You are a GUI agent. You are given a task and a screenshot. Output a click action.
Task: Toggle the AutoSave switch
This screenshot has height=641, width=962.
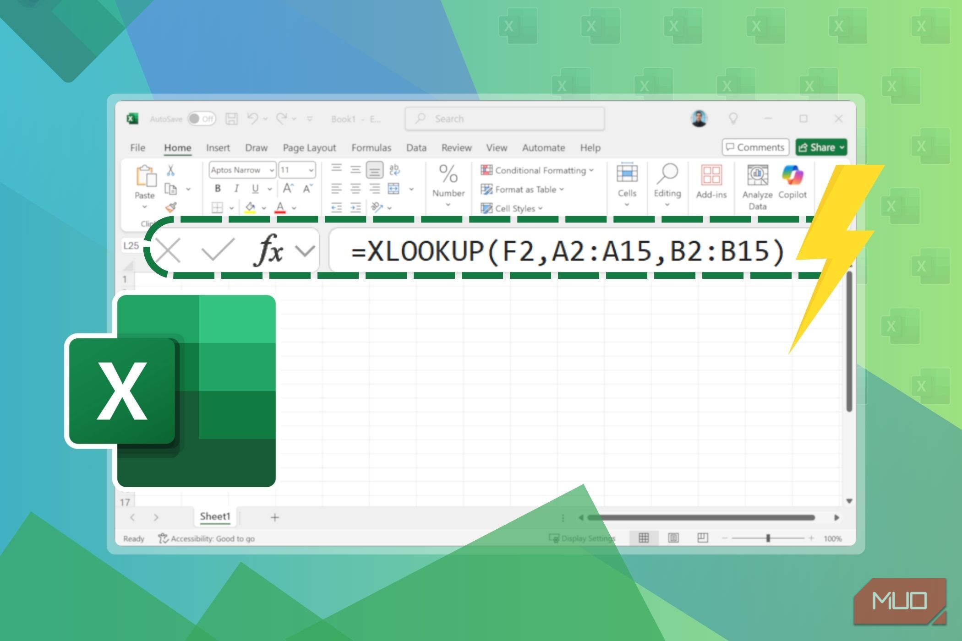[202, 119]
